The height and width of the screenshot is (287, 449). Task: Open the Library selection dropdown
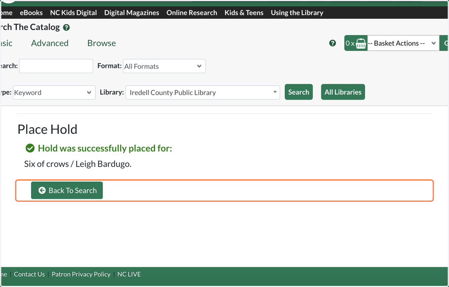203,92
